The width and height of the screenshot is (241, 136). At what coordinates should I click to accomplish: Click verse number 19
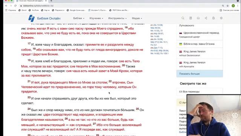[29, 60]
